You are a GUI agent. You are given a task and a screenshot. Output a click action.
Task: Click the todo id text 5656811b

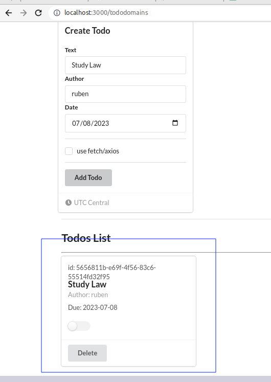112,272
